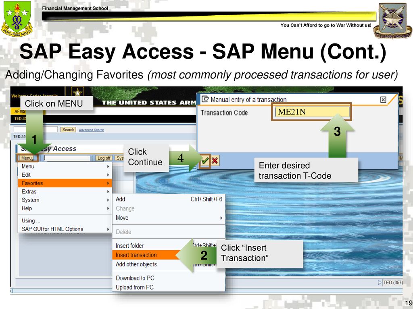Image resolution: width=413 pixels, height=309 pixels.
Task: Select Download to PC
Action: pos(169,278)
